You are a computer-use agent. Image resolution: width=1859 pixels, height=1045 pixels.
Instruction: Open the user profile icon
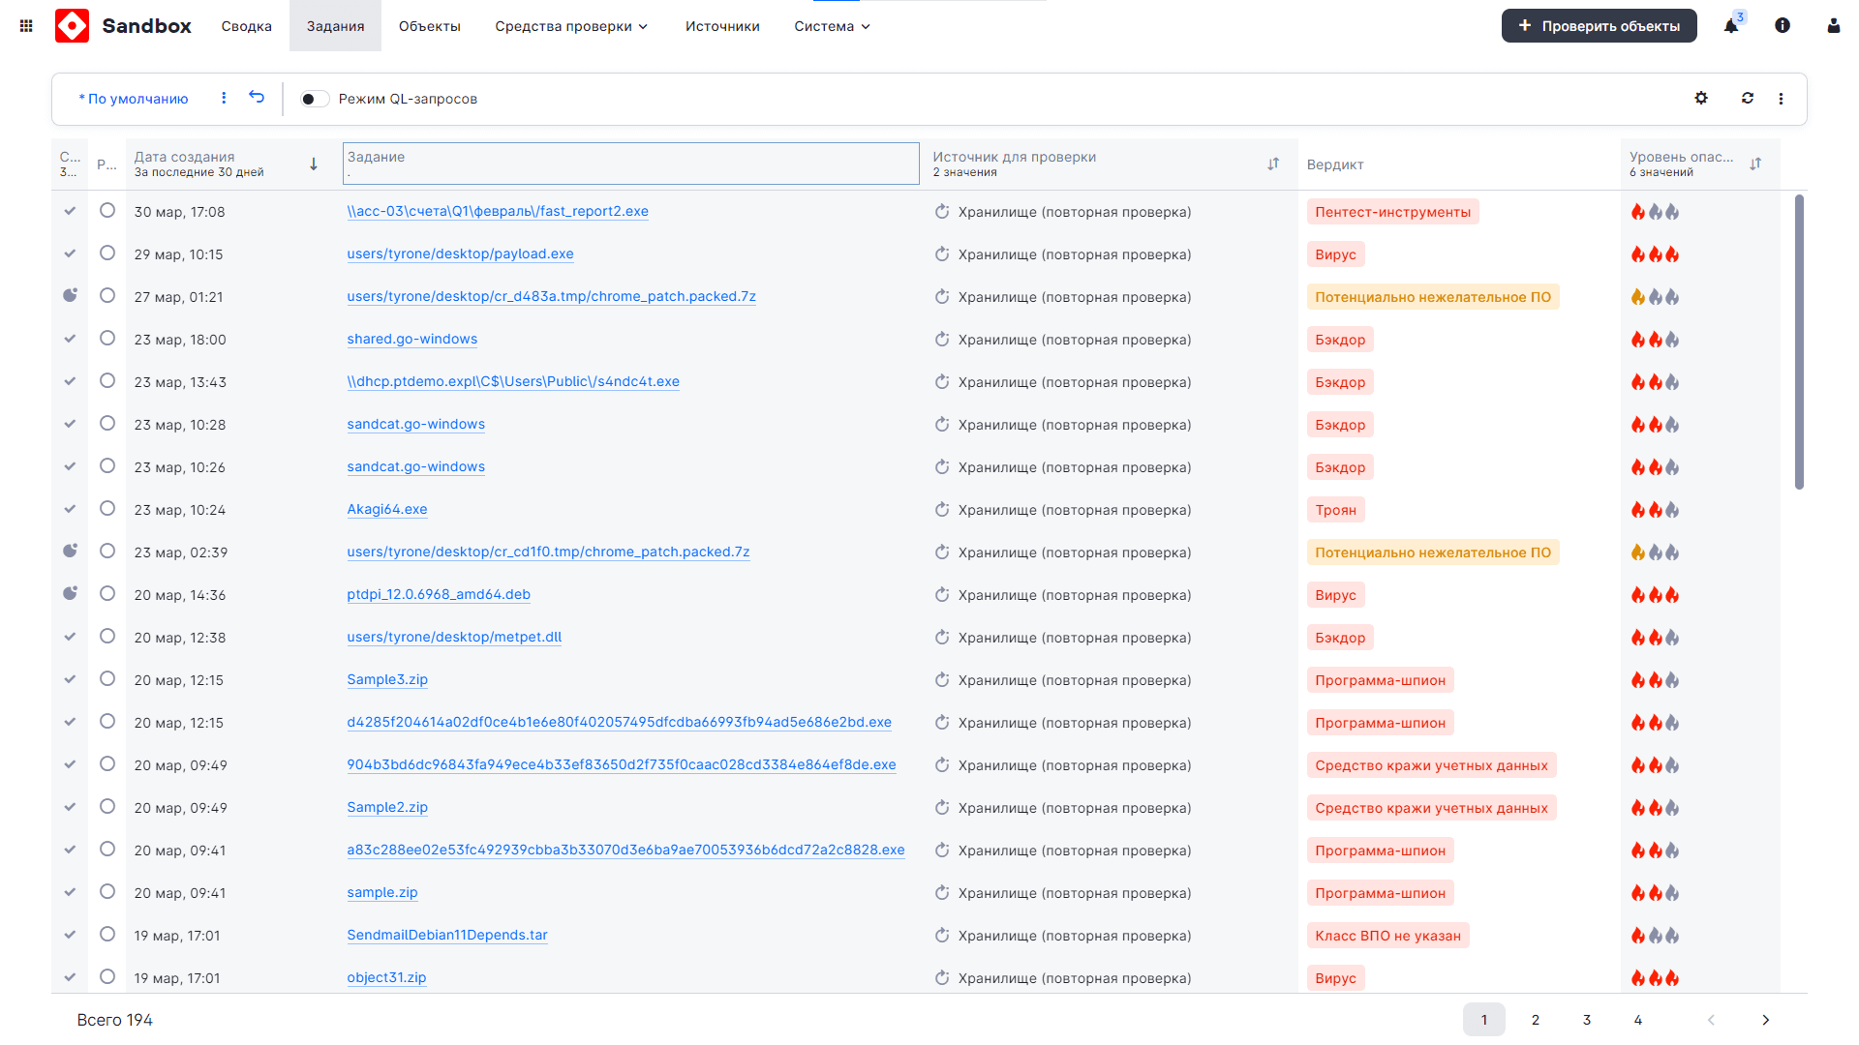click(x=1834, y=26)
